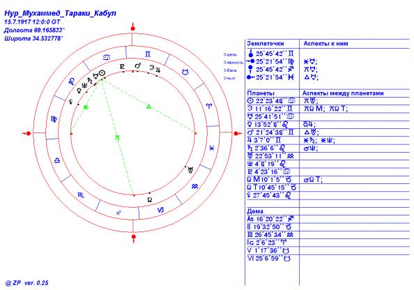Click the Moon position 11°16'22'' row

tap(270, 109)
